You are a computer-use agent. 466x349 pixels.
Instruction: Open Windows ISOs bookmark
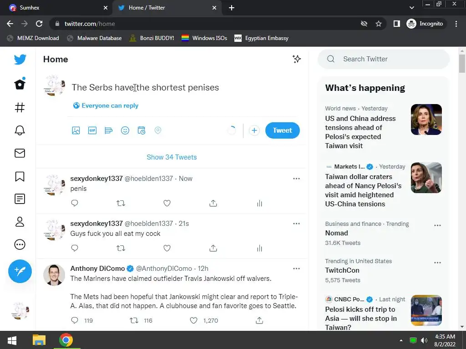point(204,38)
